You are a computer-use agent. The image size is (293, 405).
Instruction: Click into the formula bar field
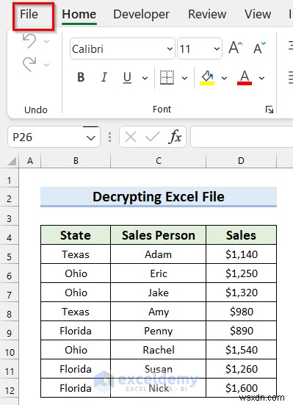[242, 137]
